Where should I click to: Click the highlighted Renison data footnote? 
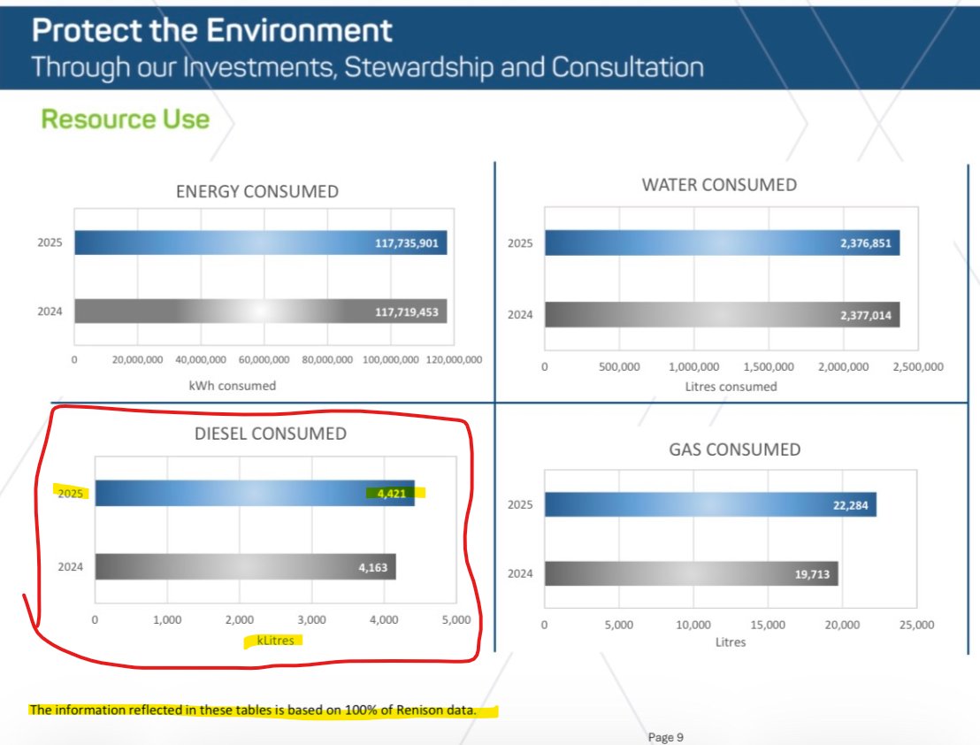[252, 710]
